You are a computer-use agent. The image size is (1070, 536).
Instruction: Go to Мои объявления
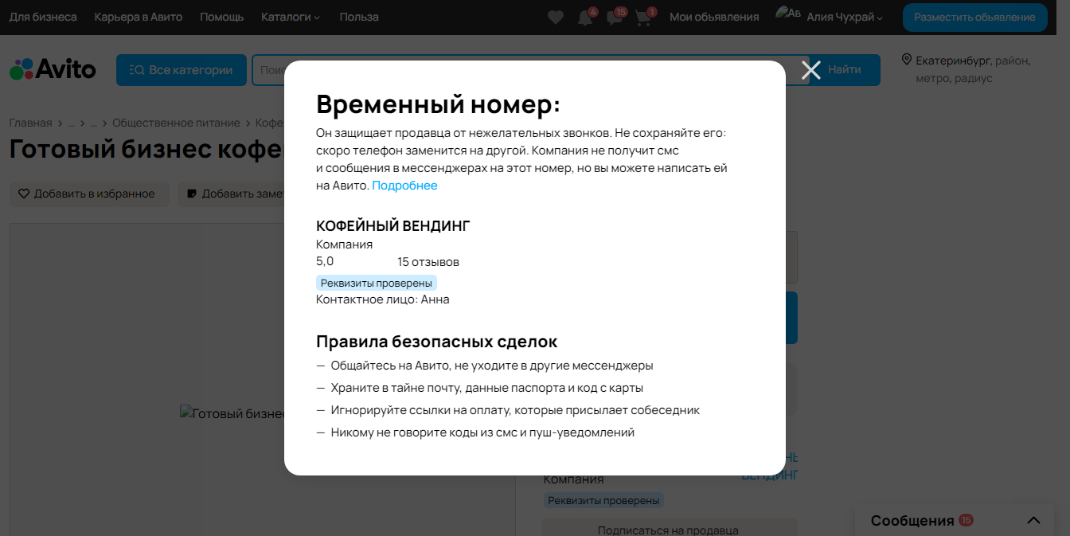pos(714,17)
